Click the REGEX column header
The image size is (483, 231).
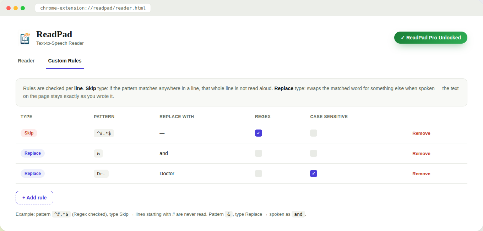pyautogui.click(x=263, y=117)
